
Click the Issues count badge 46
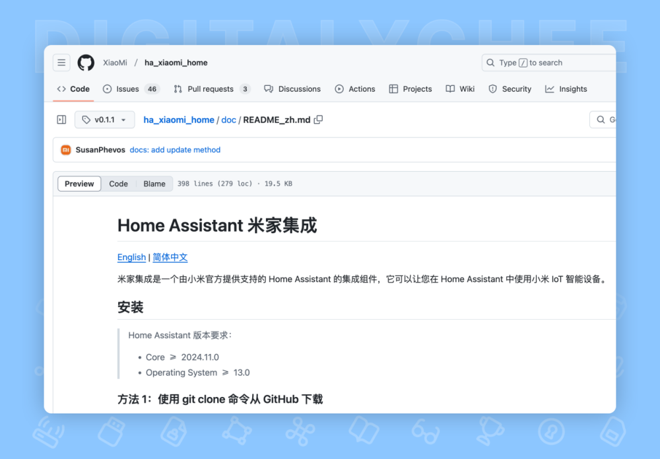tap(152, 89)
